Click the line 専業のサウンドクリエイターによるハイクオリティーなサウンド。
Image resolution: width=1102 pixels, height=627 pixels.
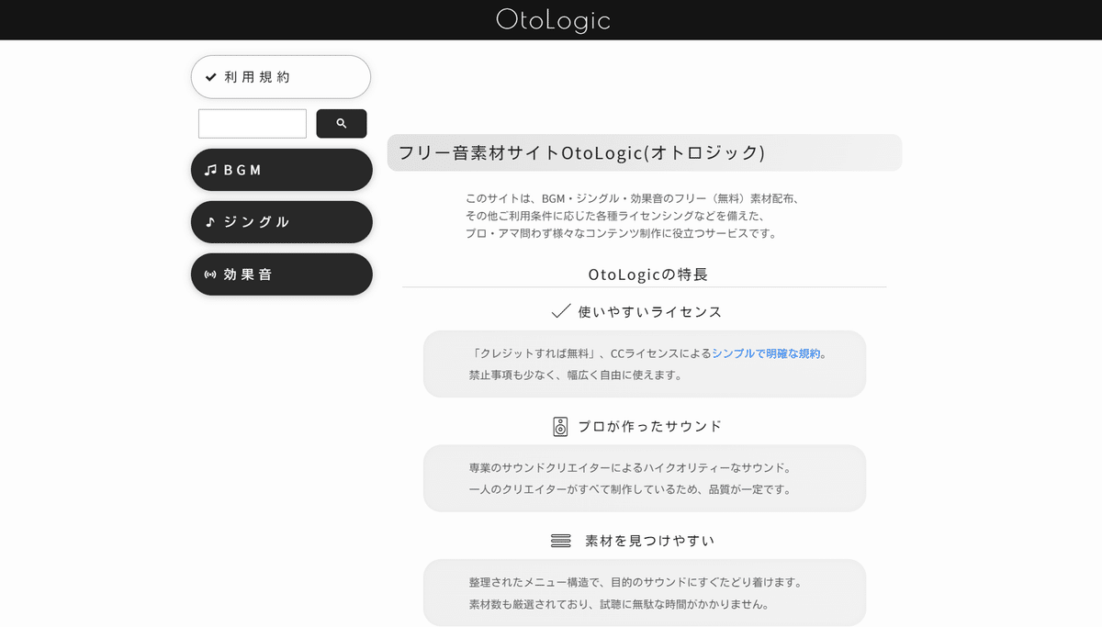coord(630,468)
